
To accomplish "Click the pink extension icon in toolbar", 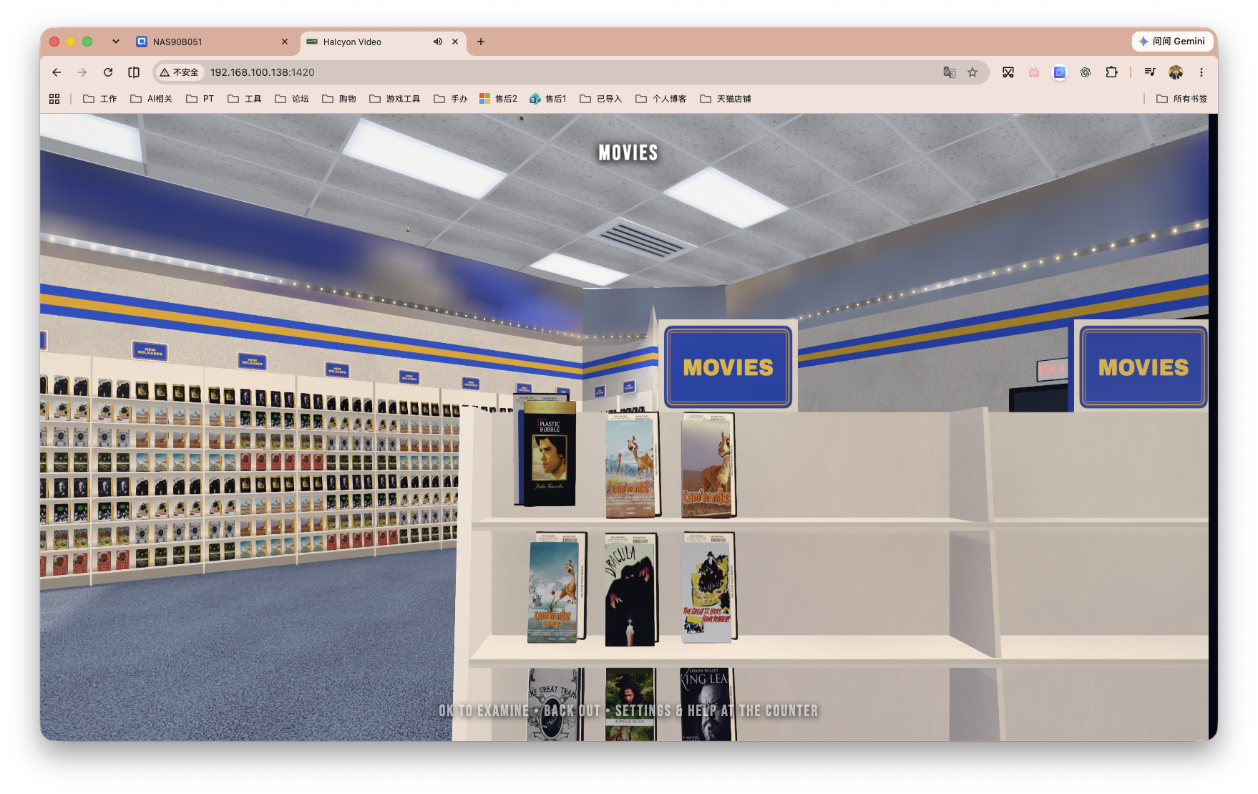I will click(1034, 72).
